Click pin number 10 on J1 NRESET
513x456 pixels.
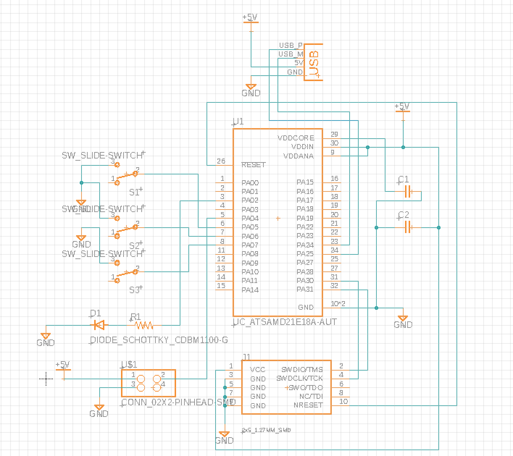tap(343, 401)
